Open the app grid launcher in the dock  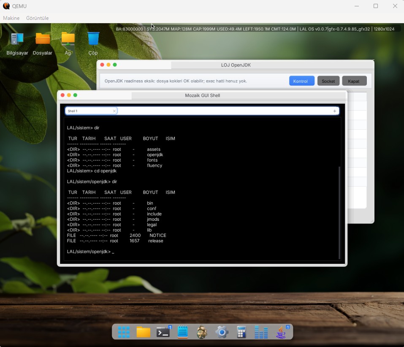pyautogui.click(x=124, y=332)
